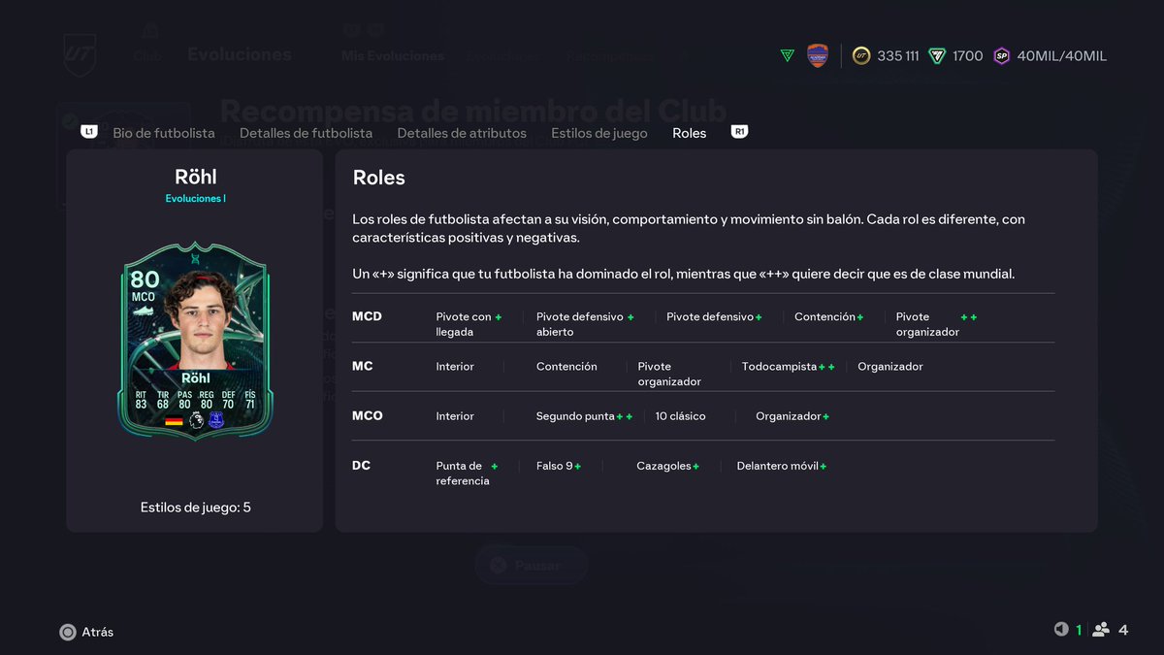Select Contención in the MC row
1164x655 pixels.
point(566,366)
